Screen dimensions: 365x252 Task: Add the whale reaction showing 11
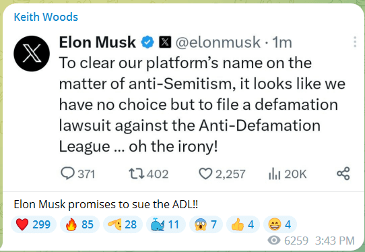(x=166, y=224)
